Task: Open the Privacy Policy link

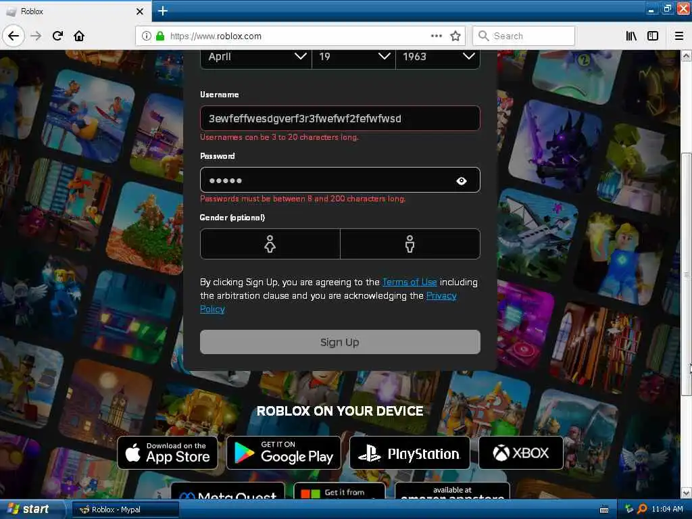Action: pyautogui.click(x=328, y=302)
